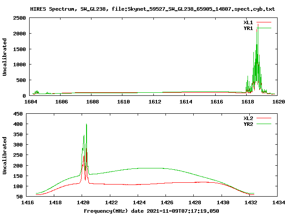Click the HIRES Spectrum title text
The height and width of the screenshot is (215, 287).
tap(152, 9)
